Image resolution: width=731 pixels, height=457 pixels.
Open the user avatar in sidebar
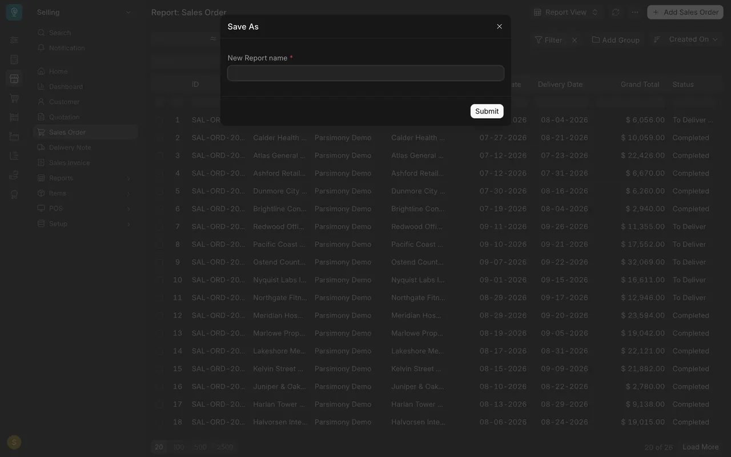coord(14,442)
